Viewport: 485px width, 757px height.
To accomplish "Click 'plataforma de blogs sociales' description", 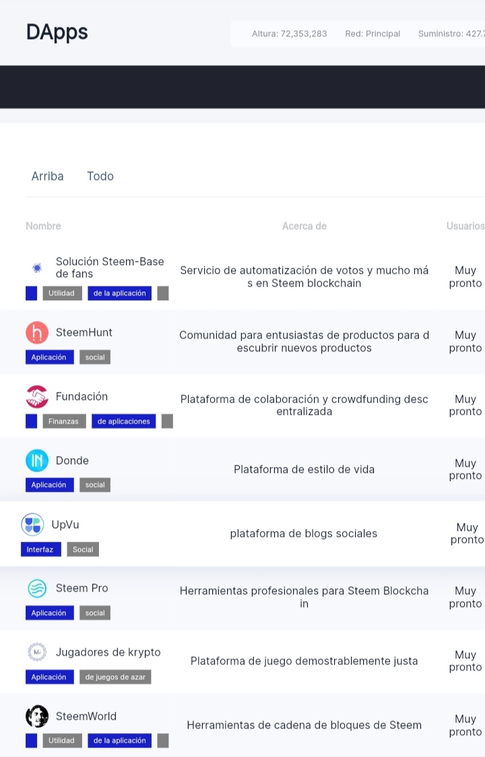I will pyautogui.click(x=304, y=534).
